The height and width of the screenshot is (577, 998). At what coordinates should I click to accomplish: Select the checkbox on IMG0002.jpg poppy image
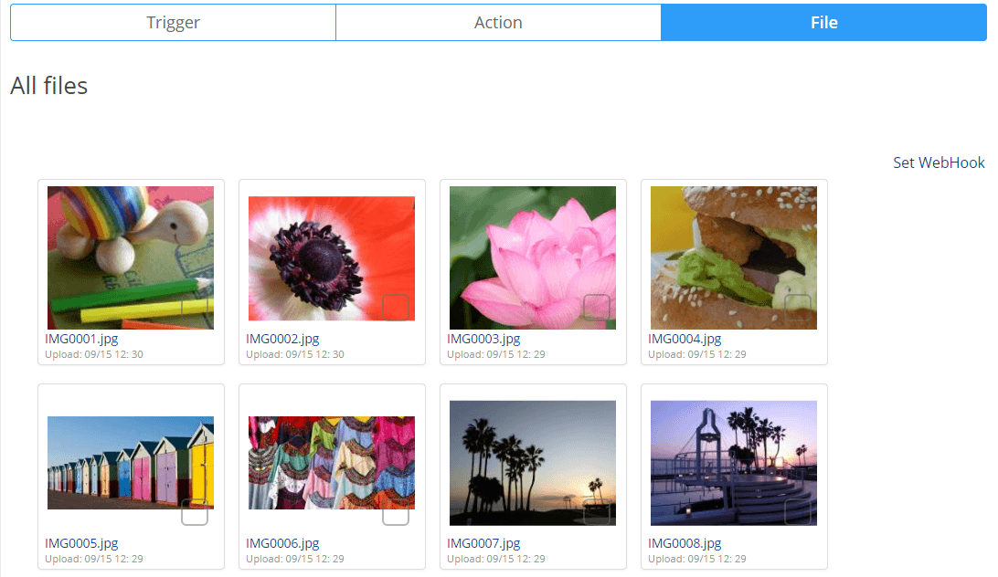[x=396, y=308]
